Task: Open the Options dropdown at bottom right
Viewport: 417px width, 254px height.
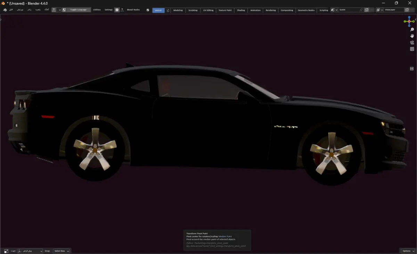Action: [408, 251]
